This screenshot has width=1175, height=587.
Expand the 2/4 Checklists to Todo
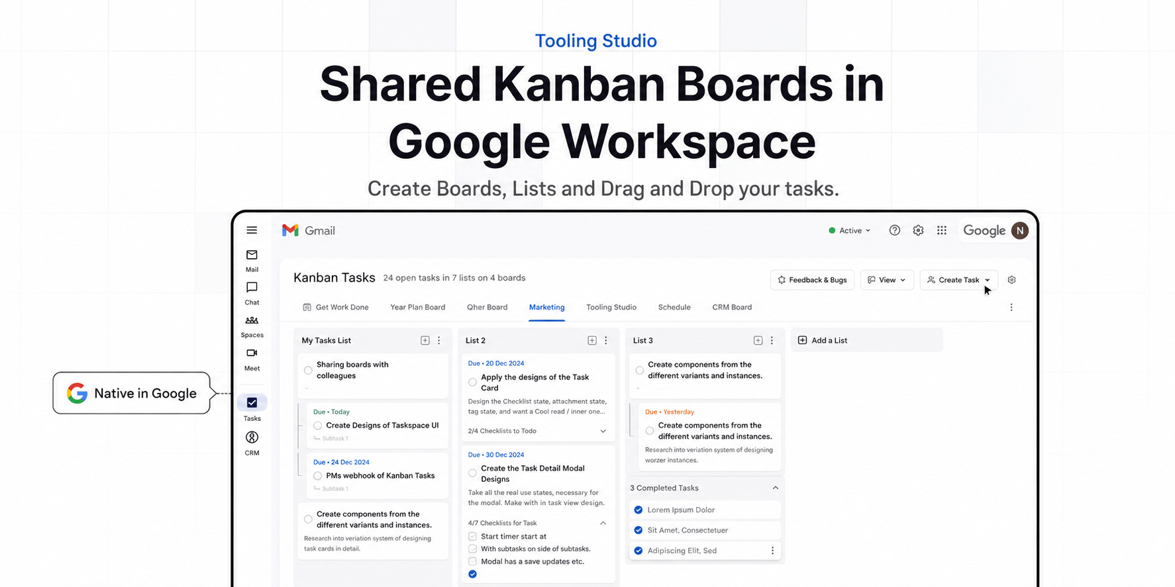(603, 431)
